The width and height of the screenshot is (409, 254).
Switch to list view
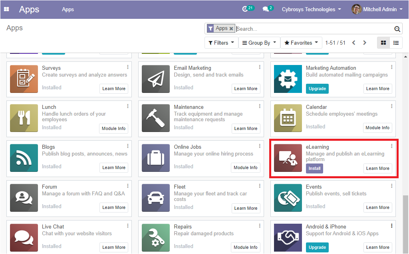click(x=396, y=43)
